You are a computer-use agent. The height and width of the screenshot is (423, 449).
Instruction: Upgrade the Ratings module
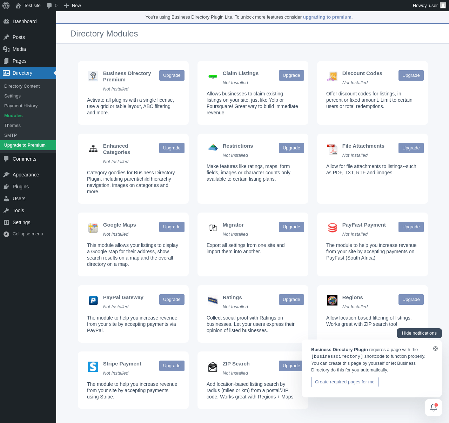291,300
